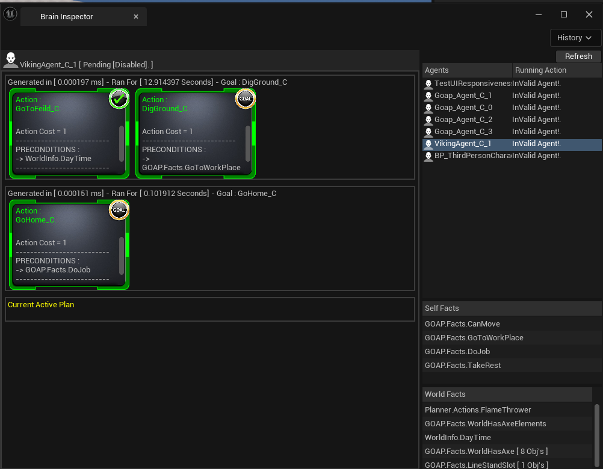Click the green checkmark badge on GoToFeild_C card
Screen dimensions: 603x469
119,99
